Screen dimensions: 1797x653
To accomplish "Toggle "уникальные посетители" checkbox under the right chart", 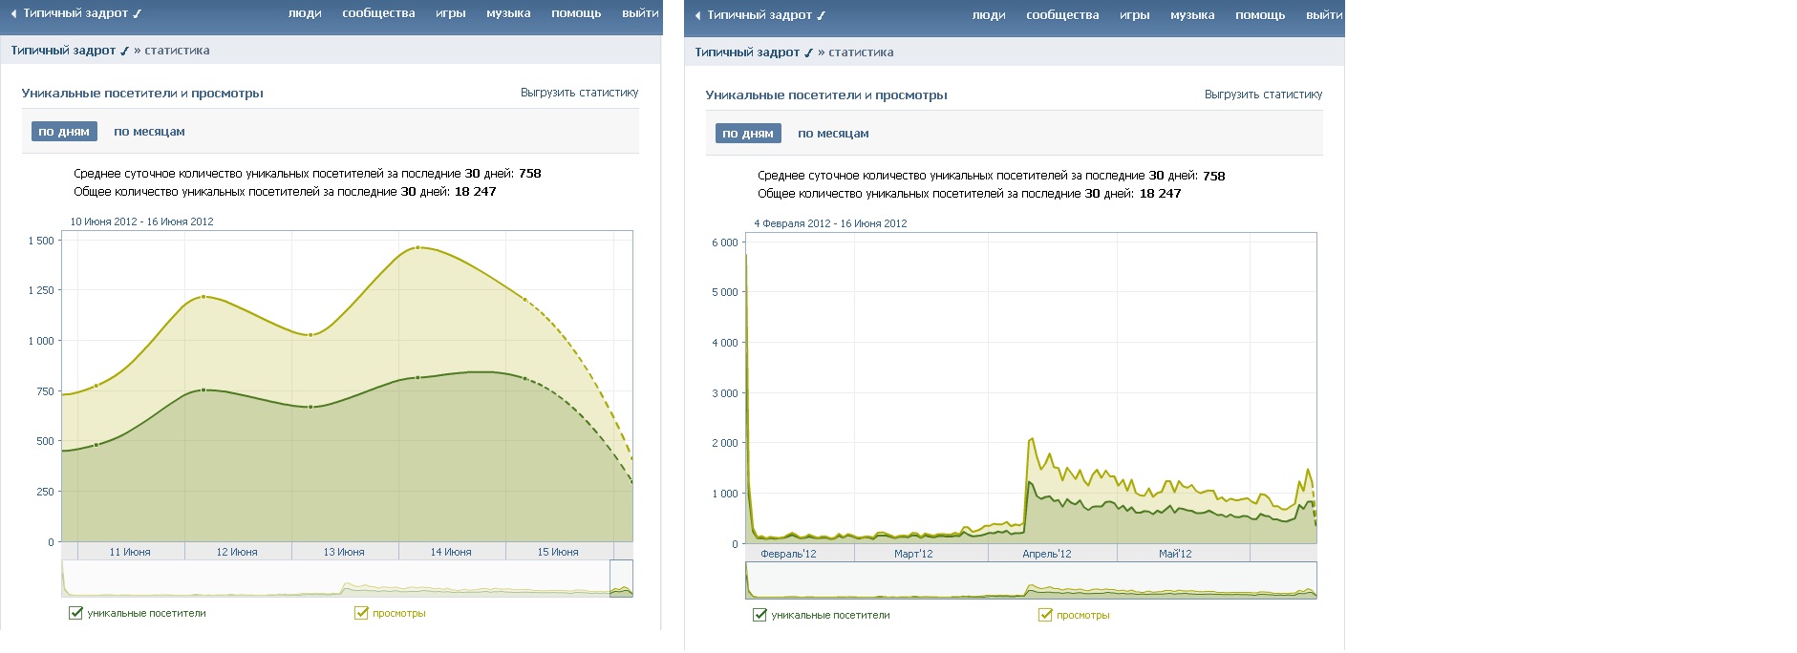I will (759, 615).
